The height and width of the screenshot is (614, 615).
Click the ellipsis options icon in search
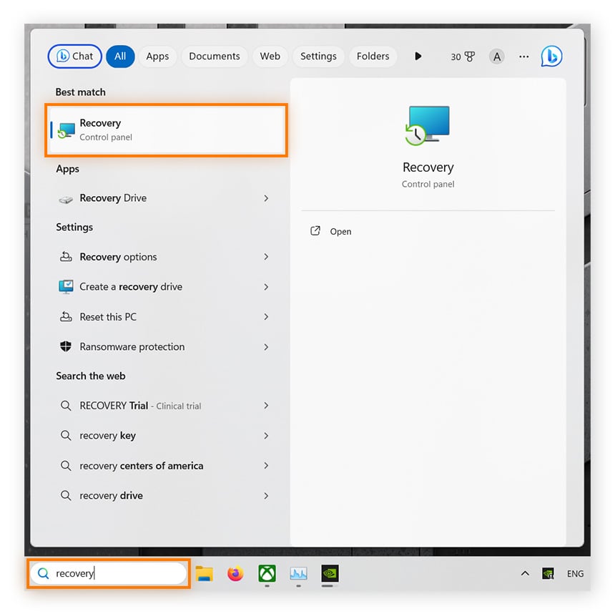[x=523, y=57]
